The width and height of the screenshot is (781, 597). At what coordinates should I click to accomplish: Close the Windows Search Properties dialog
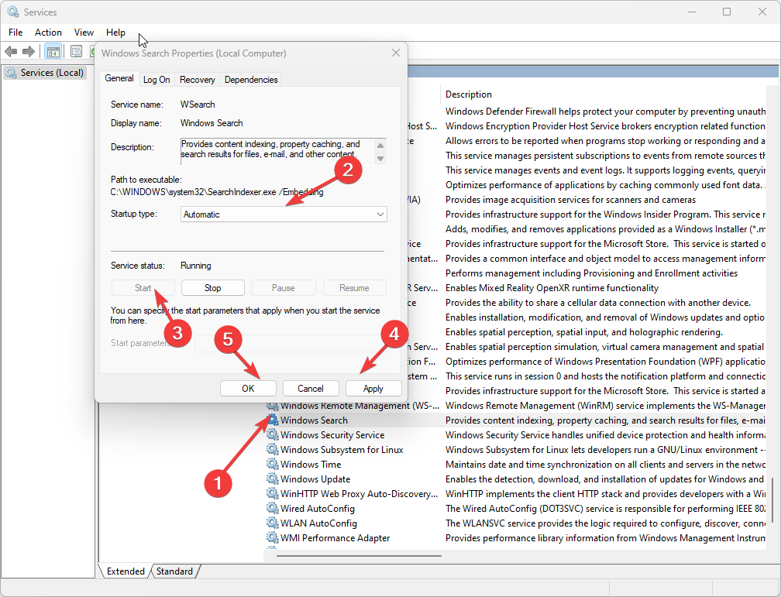click(x=395, y=53)
